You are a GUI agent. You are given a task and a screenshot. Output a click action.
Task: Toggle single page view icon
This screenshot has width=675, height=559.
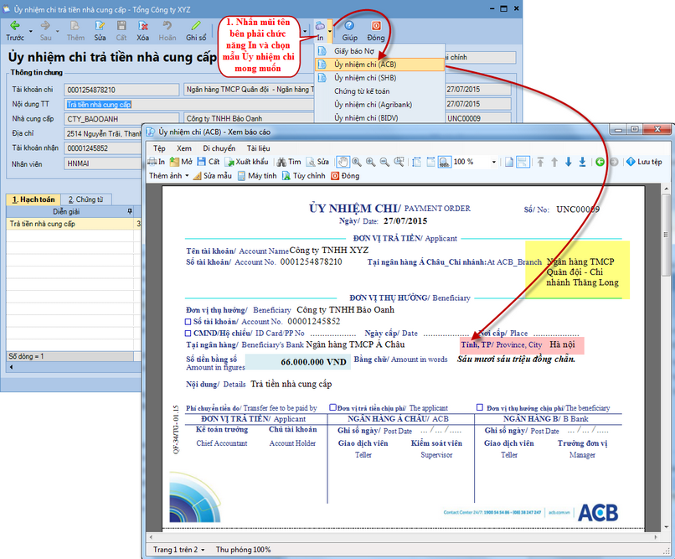coord(509,162)
